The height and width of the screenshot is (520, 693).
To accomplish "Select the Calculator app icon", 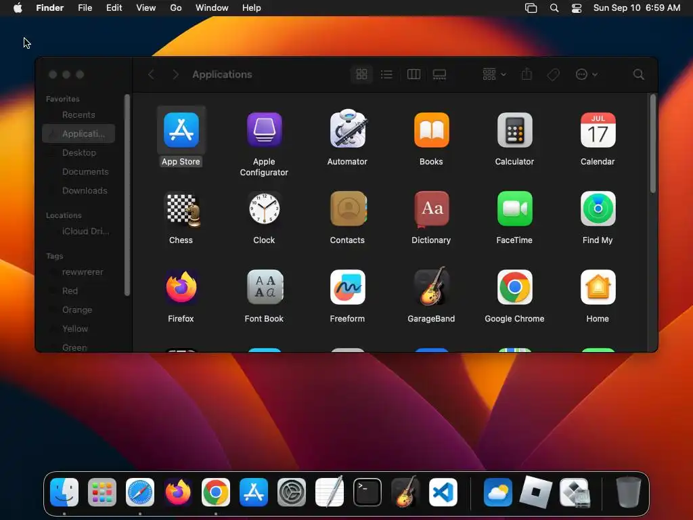I will [x=514, y=130].
